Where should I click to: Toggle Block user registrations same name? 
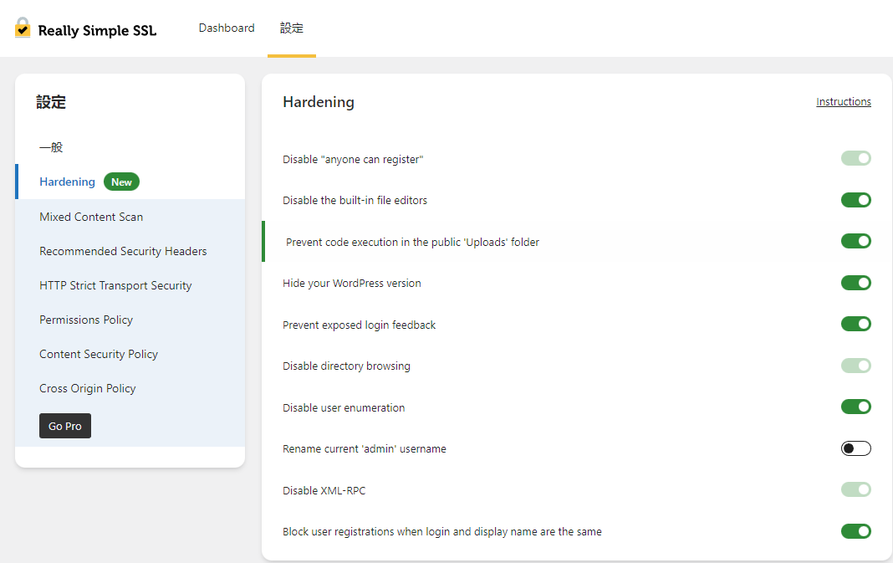click(855, 531)
